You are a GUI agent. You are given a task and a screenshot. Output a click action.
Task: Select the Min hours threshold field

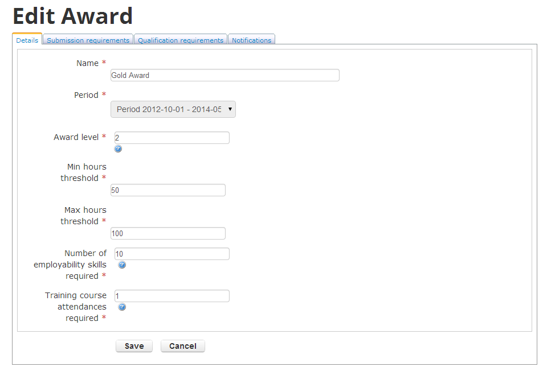pyautogui.click(x=168, y=190)
